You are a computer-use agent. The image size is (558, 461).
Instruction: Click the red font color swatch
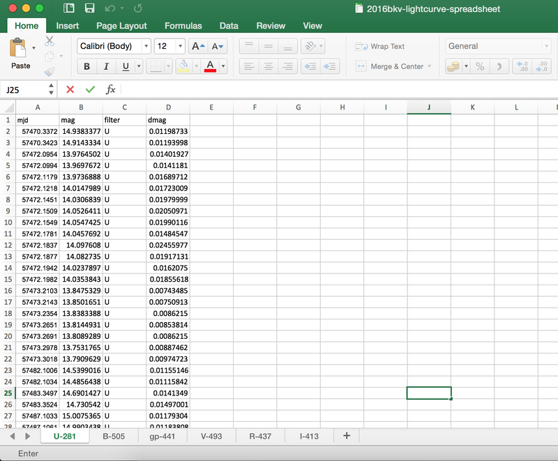[x=211, y=66]
